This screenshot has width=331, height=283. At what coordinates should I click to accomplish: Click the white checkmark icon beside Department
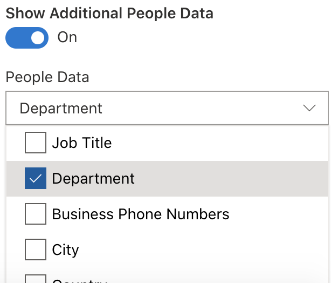point(36,179)
